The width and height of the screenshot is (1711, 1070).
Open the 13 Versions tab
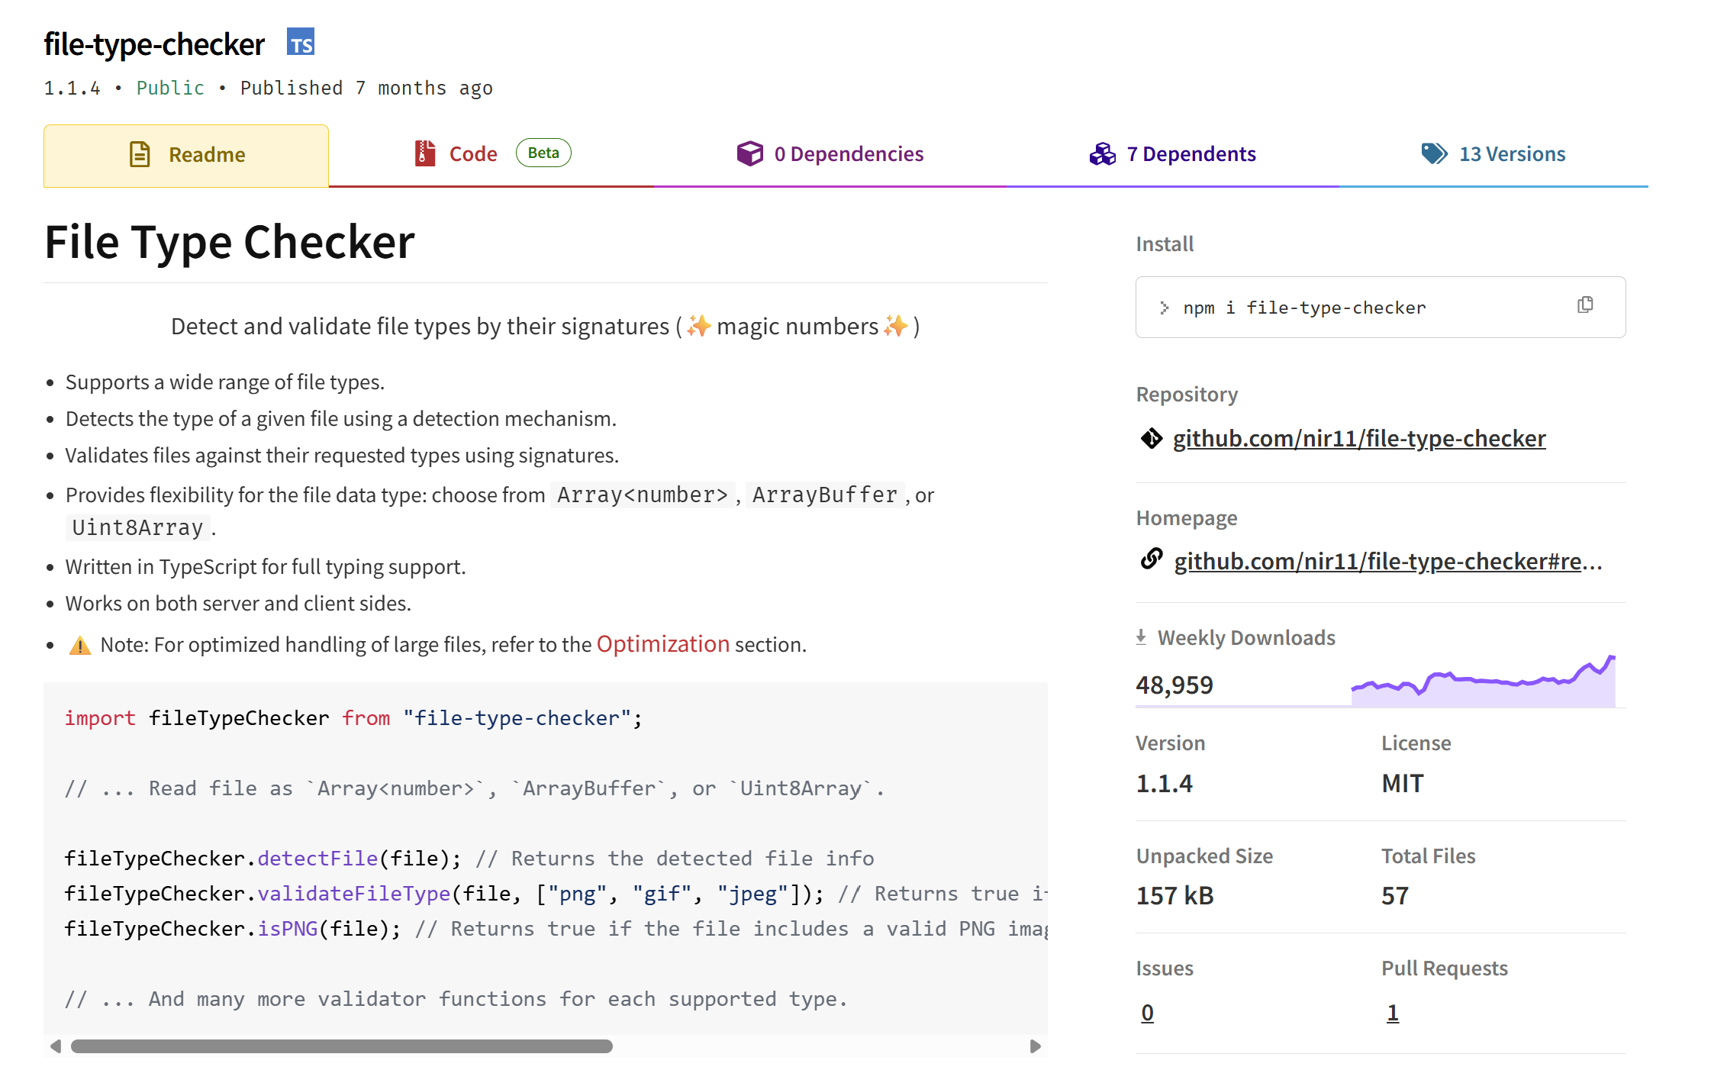(1493, 154)
